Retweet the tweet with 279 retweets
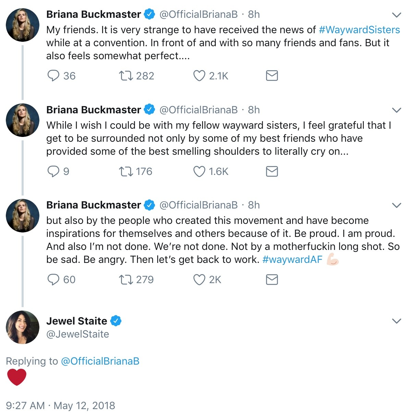The image size is (409, 418). pos(126,280)
